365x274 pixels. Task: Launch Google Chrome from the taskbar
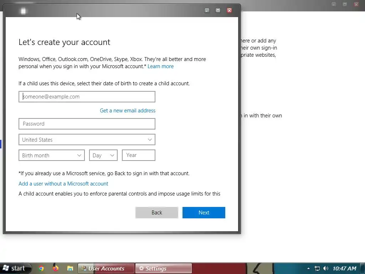[x=41, y=268]
